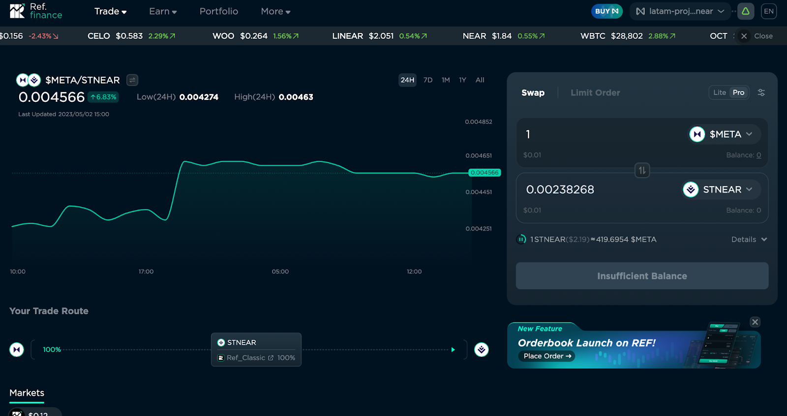Click the BUY NEAR button
The image size is (787, 416).
[607, 11]
